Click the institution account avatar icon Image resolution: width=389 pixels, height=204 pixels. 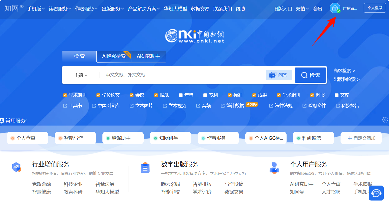(335, 8)
